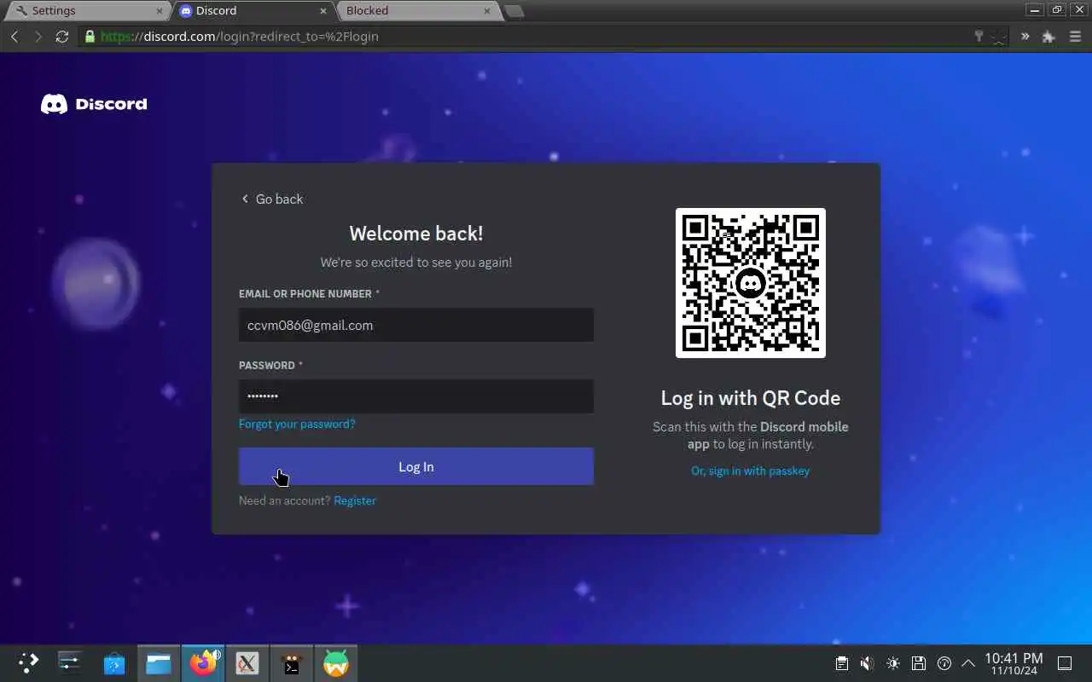Image resolution: width=1092 pixels, height=682 pixels.
Task: Open the application launcher in the taskbar
Action: click(28, 662)
